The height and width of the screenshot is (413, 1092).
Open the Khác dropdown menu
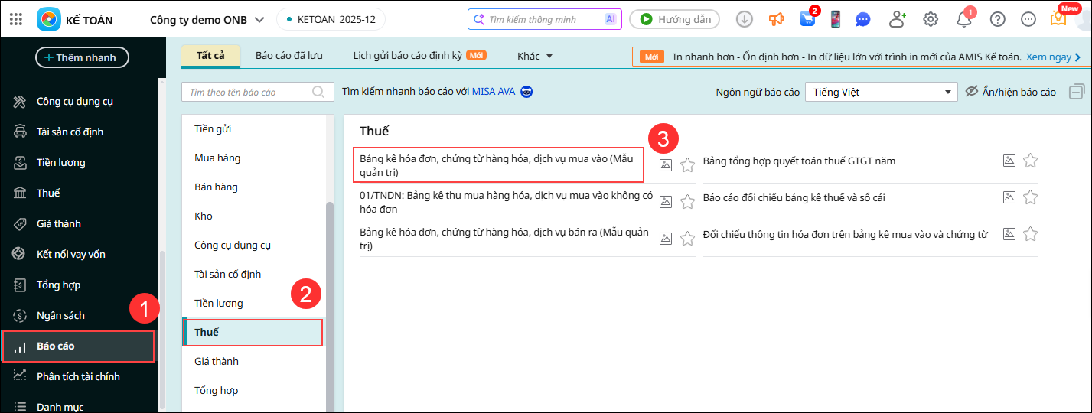coord(535,56)
